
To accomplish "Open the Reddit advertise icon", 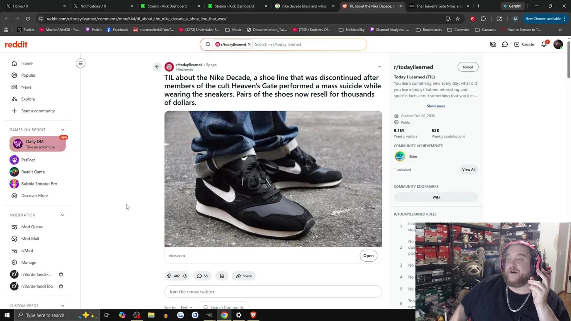I will point(493,44).
